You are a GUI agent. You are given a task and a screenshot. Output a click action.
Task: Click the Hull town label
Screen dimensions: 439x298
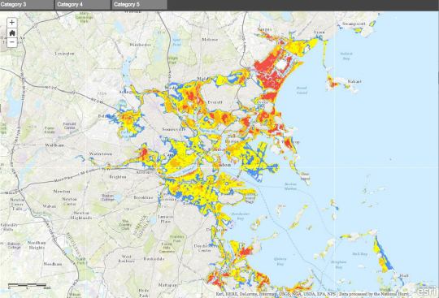tap(404, 275)
